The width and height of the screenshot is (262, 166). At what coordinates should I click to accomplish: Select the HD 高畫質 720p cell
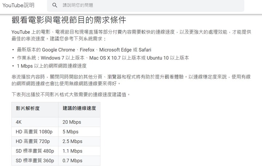(x=35, y=141)
